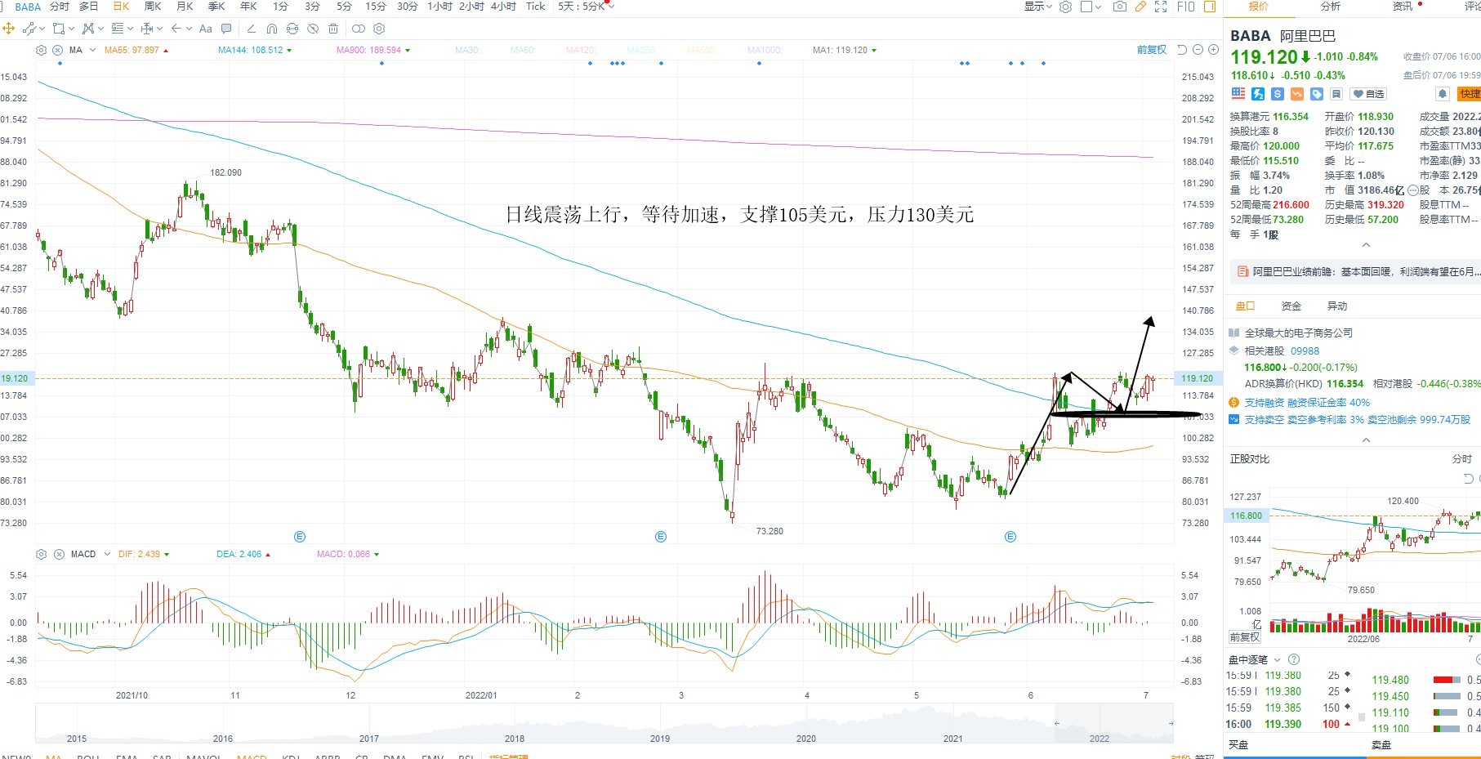1481x759 pixels.
Task: Reset chart zoom with undo arrow
Action: pyautogui.click(x=1181, y=50)
